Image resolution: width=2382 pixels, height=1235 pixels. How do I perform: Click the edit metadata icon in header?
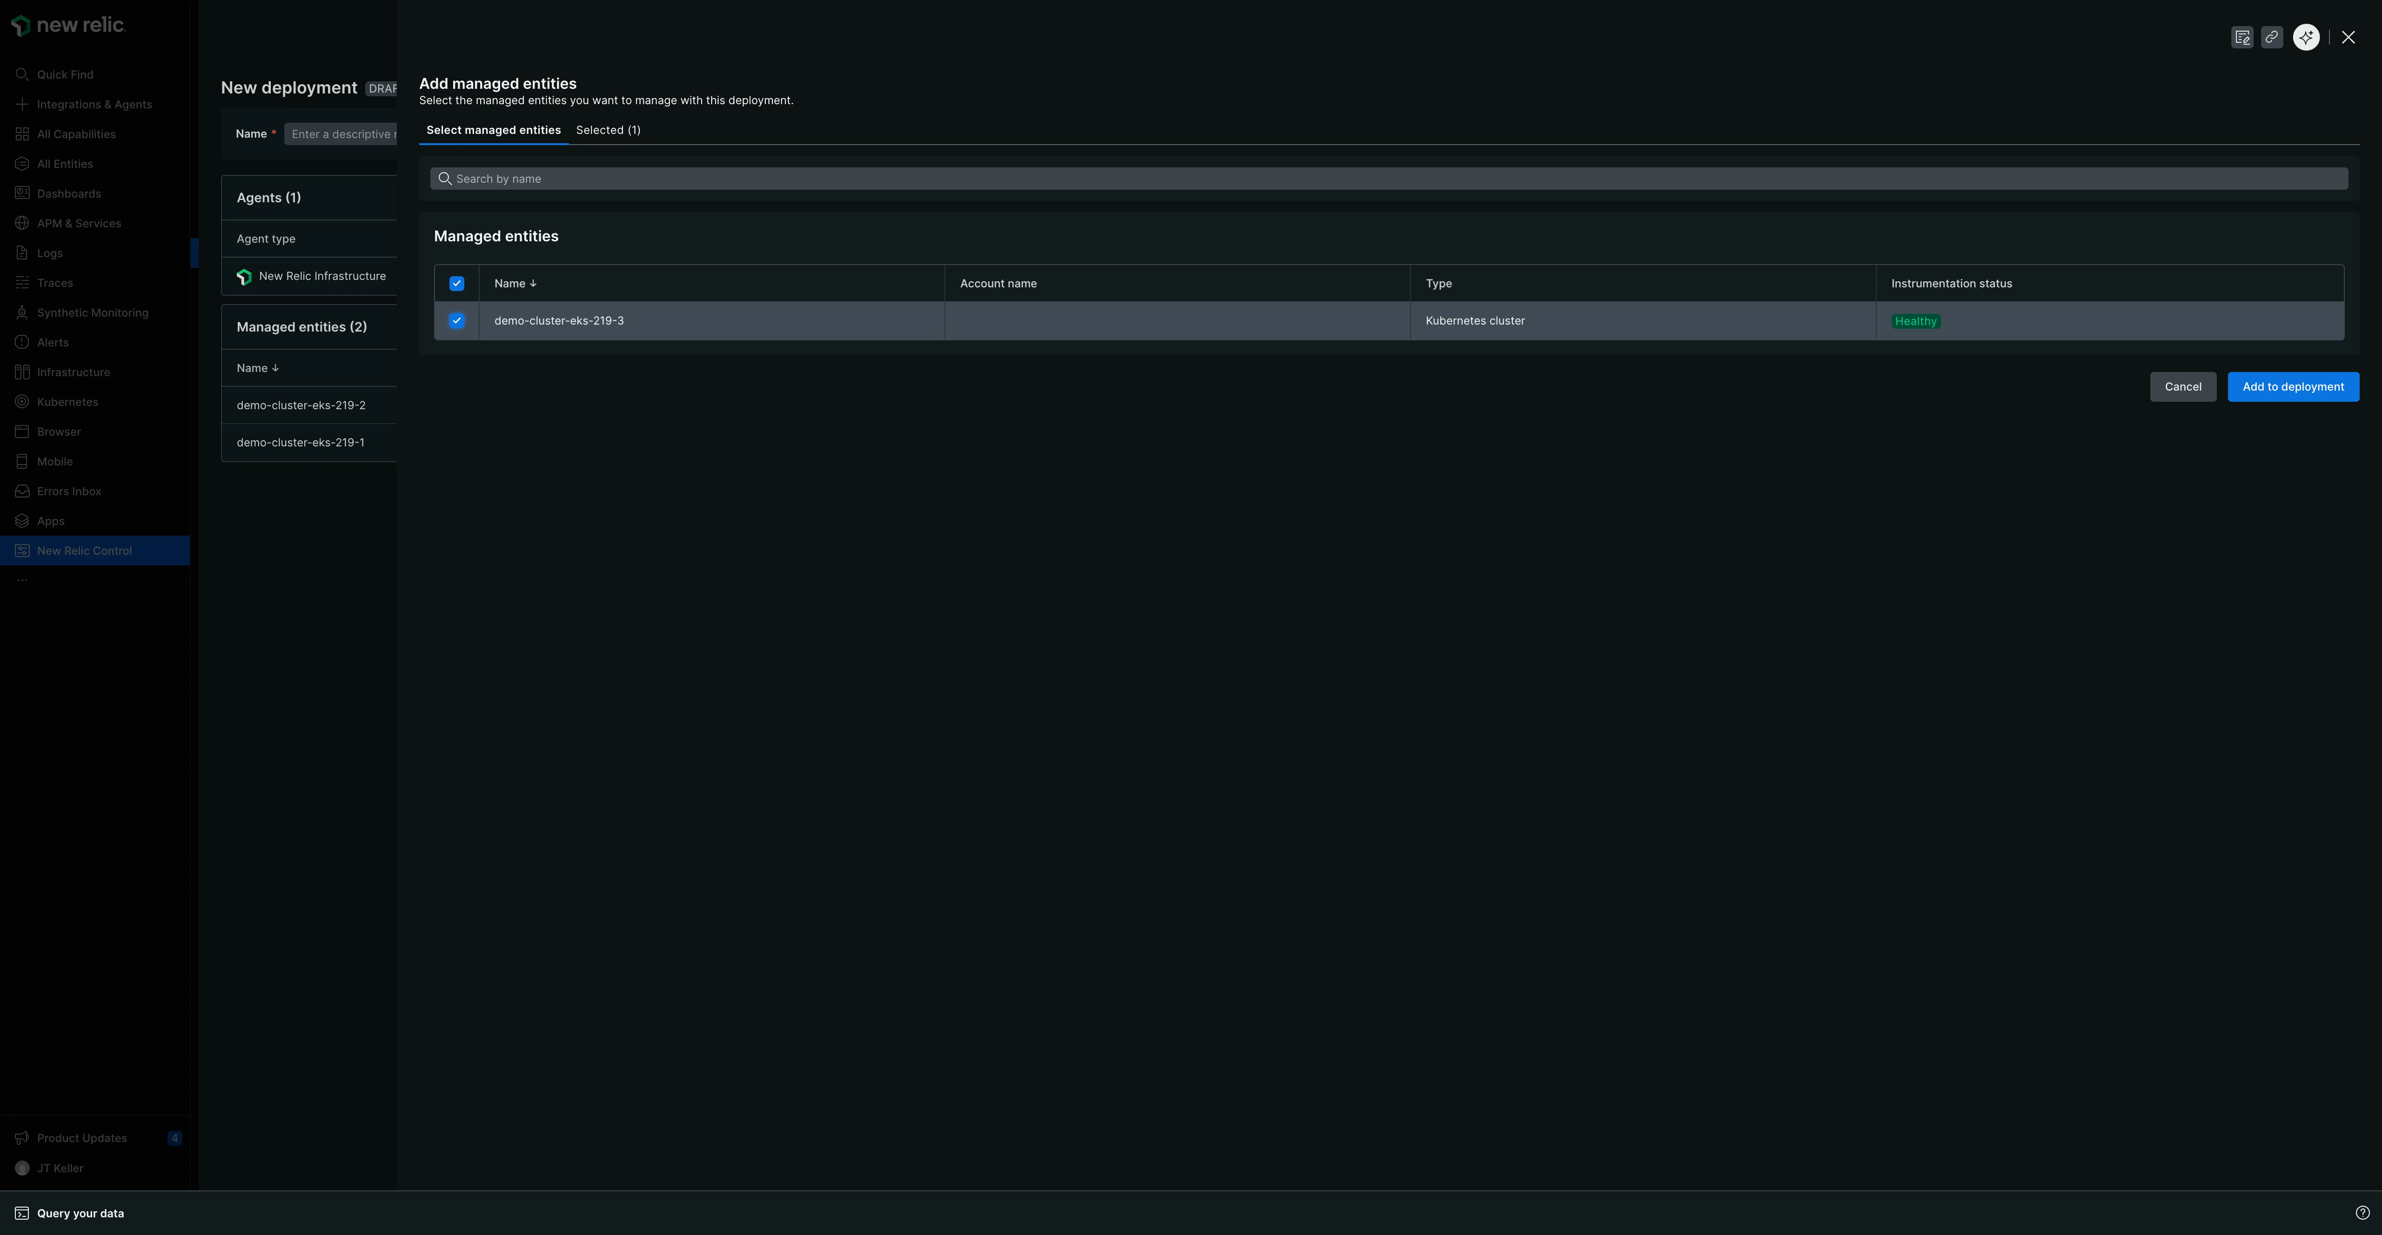click(x=2241, y=38)
